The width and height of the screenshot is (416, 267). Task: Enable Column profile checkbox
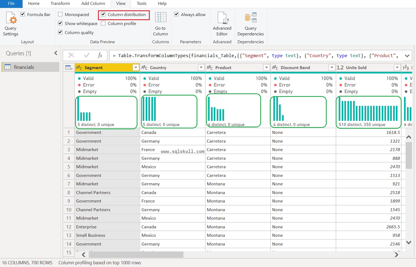(103, 23)
